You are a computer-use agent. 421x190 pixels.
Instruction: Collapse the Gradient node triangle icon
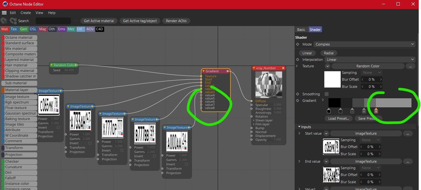(x=203, y=71)
